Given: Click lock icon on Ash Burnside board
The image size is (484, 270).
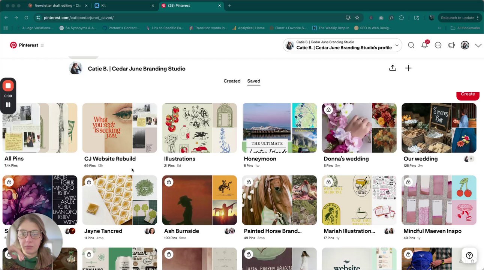Looking at the screenshot, I should point(169,182).
